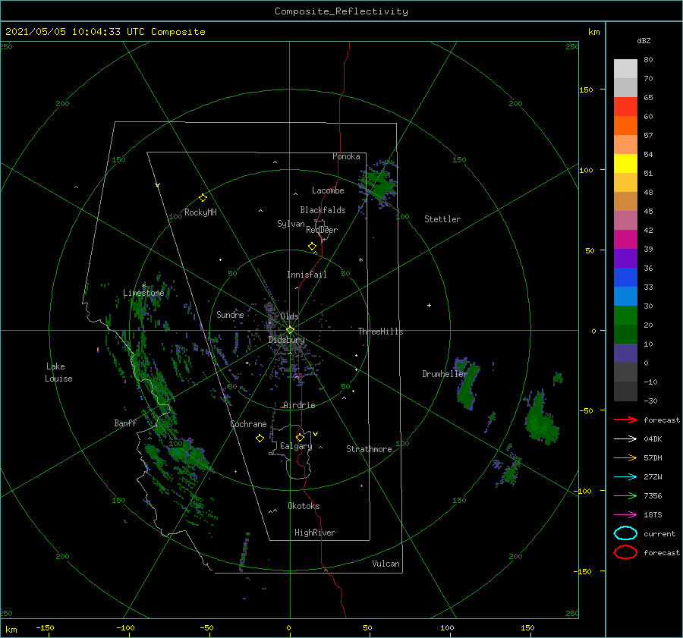Click yellow v marker right of Calgary diamond
The height and width of the screenshot is (638, 683).
point(315,434)
